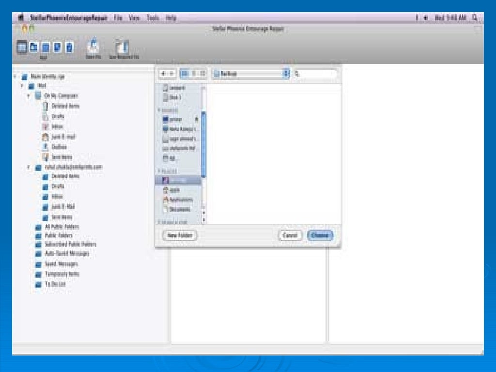Open the Tools menu
This screenshot has width=496, height=372.
[x=153, y=18]
